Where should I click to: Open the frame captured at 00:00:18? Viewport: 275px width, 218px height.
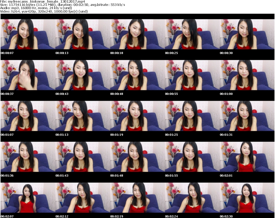pos(137,34)
